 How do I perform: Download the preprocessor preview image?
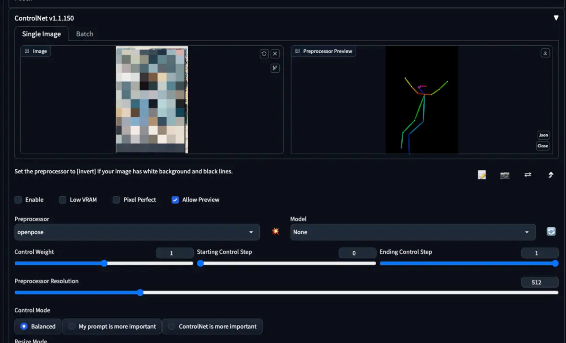click(545, 53)
